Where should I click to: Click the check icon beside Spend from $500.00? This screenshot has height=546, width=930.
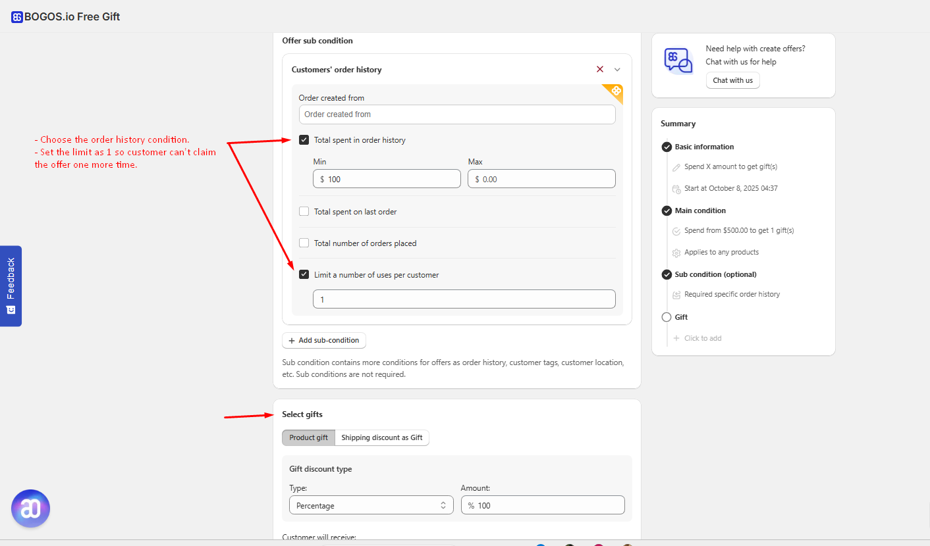point(676,231)
